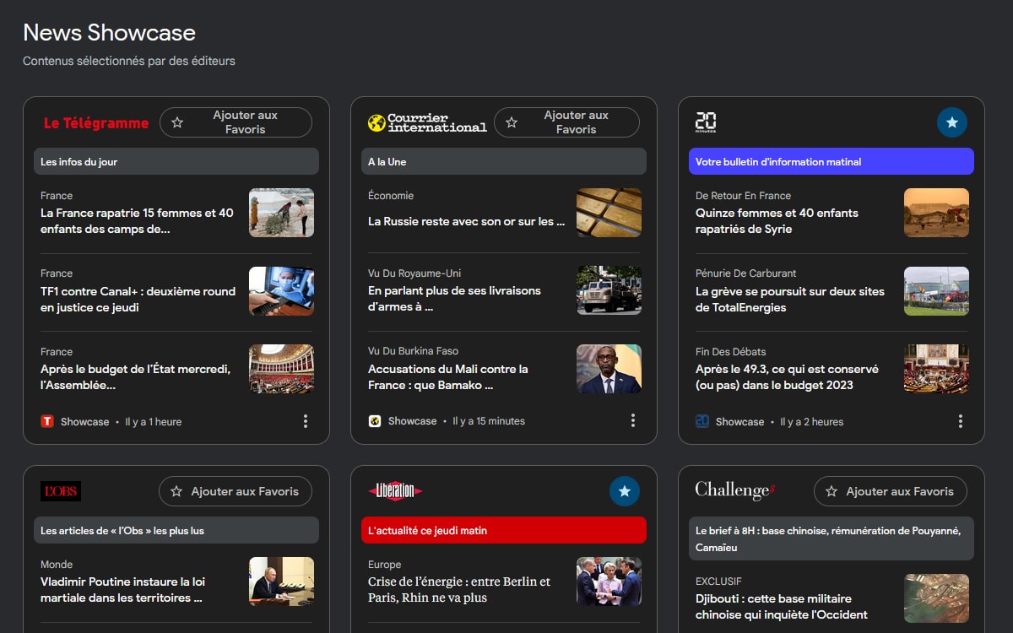Enable favorites star inside L'OBS Favoris button

point(177,491)
